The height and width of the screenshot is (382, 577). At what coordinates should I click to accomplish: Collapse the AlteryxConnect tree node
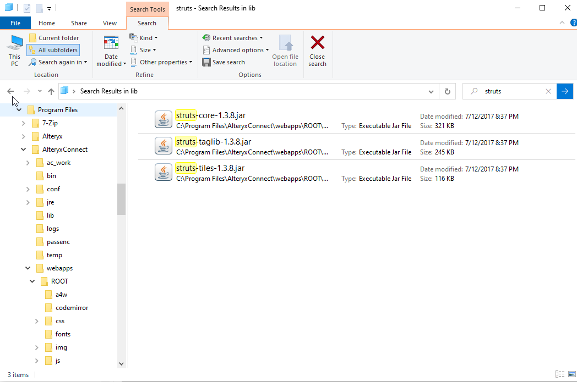coord(23,149)
